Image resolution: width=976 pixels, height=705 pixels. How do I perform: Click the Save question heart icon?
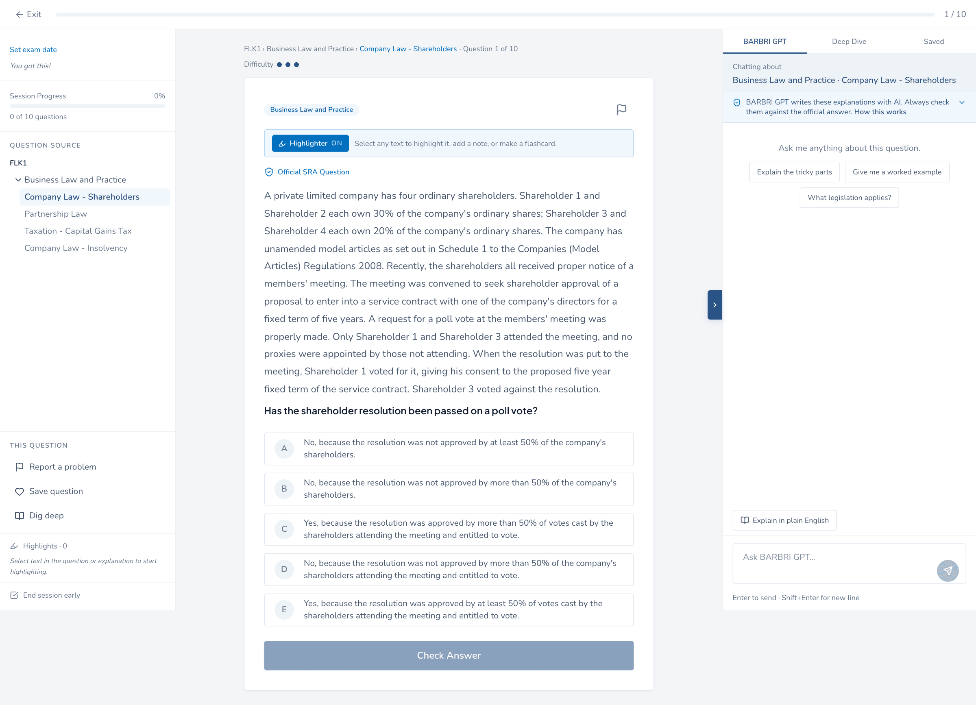pyautogui.click(x=20, y=492)
